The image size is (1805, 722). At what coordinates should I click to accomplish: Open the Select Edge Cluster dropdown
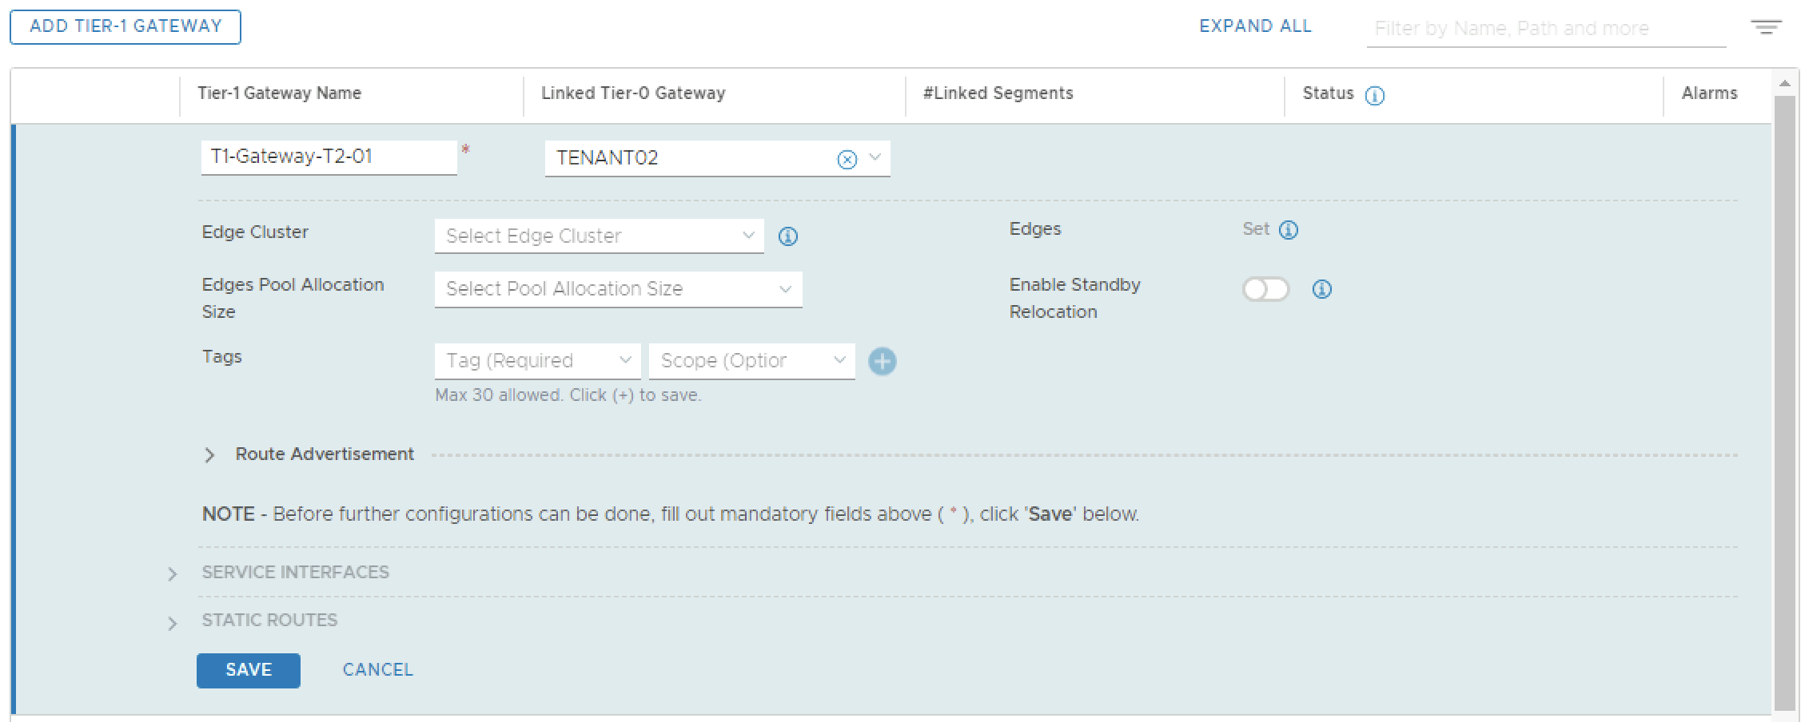[x=598, y=236]
